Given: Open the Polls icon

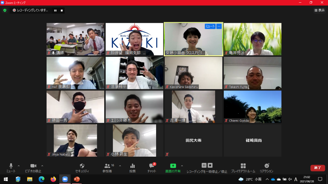Looking at the screenshot, I should click(x=133, y=166).
